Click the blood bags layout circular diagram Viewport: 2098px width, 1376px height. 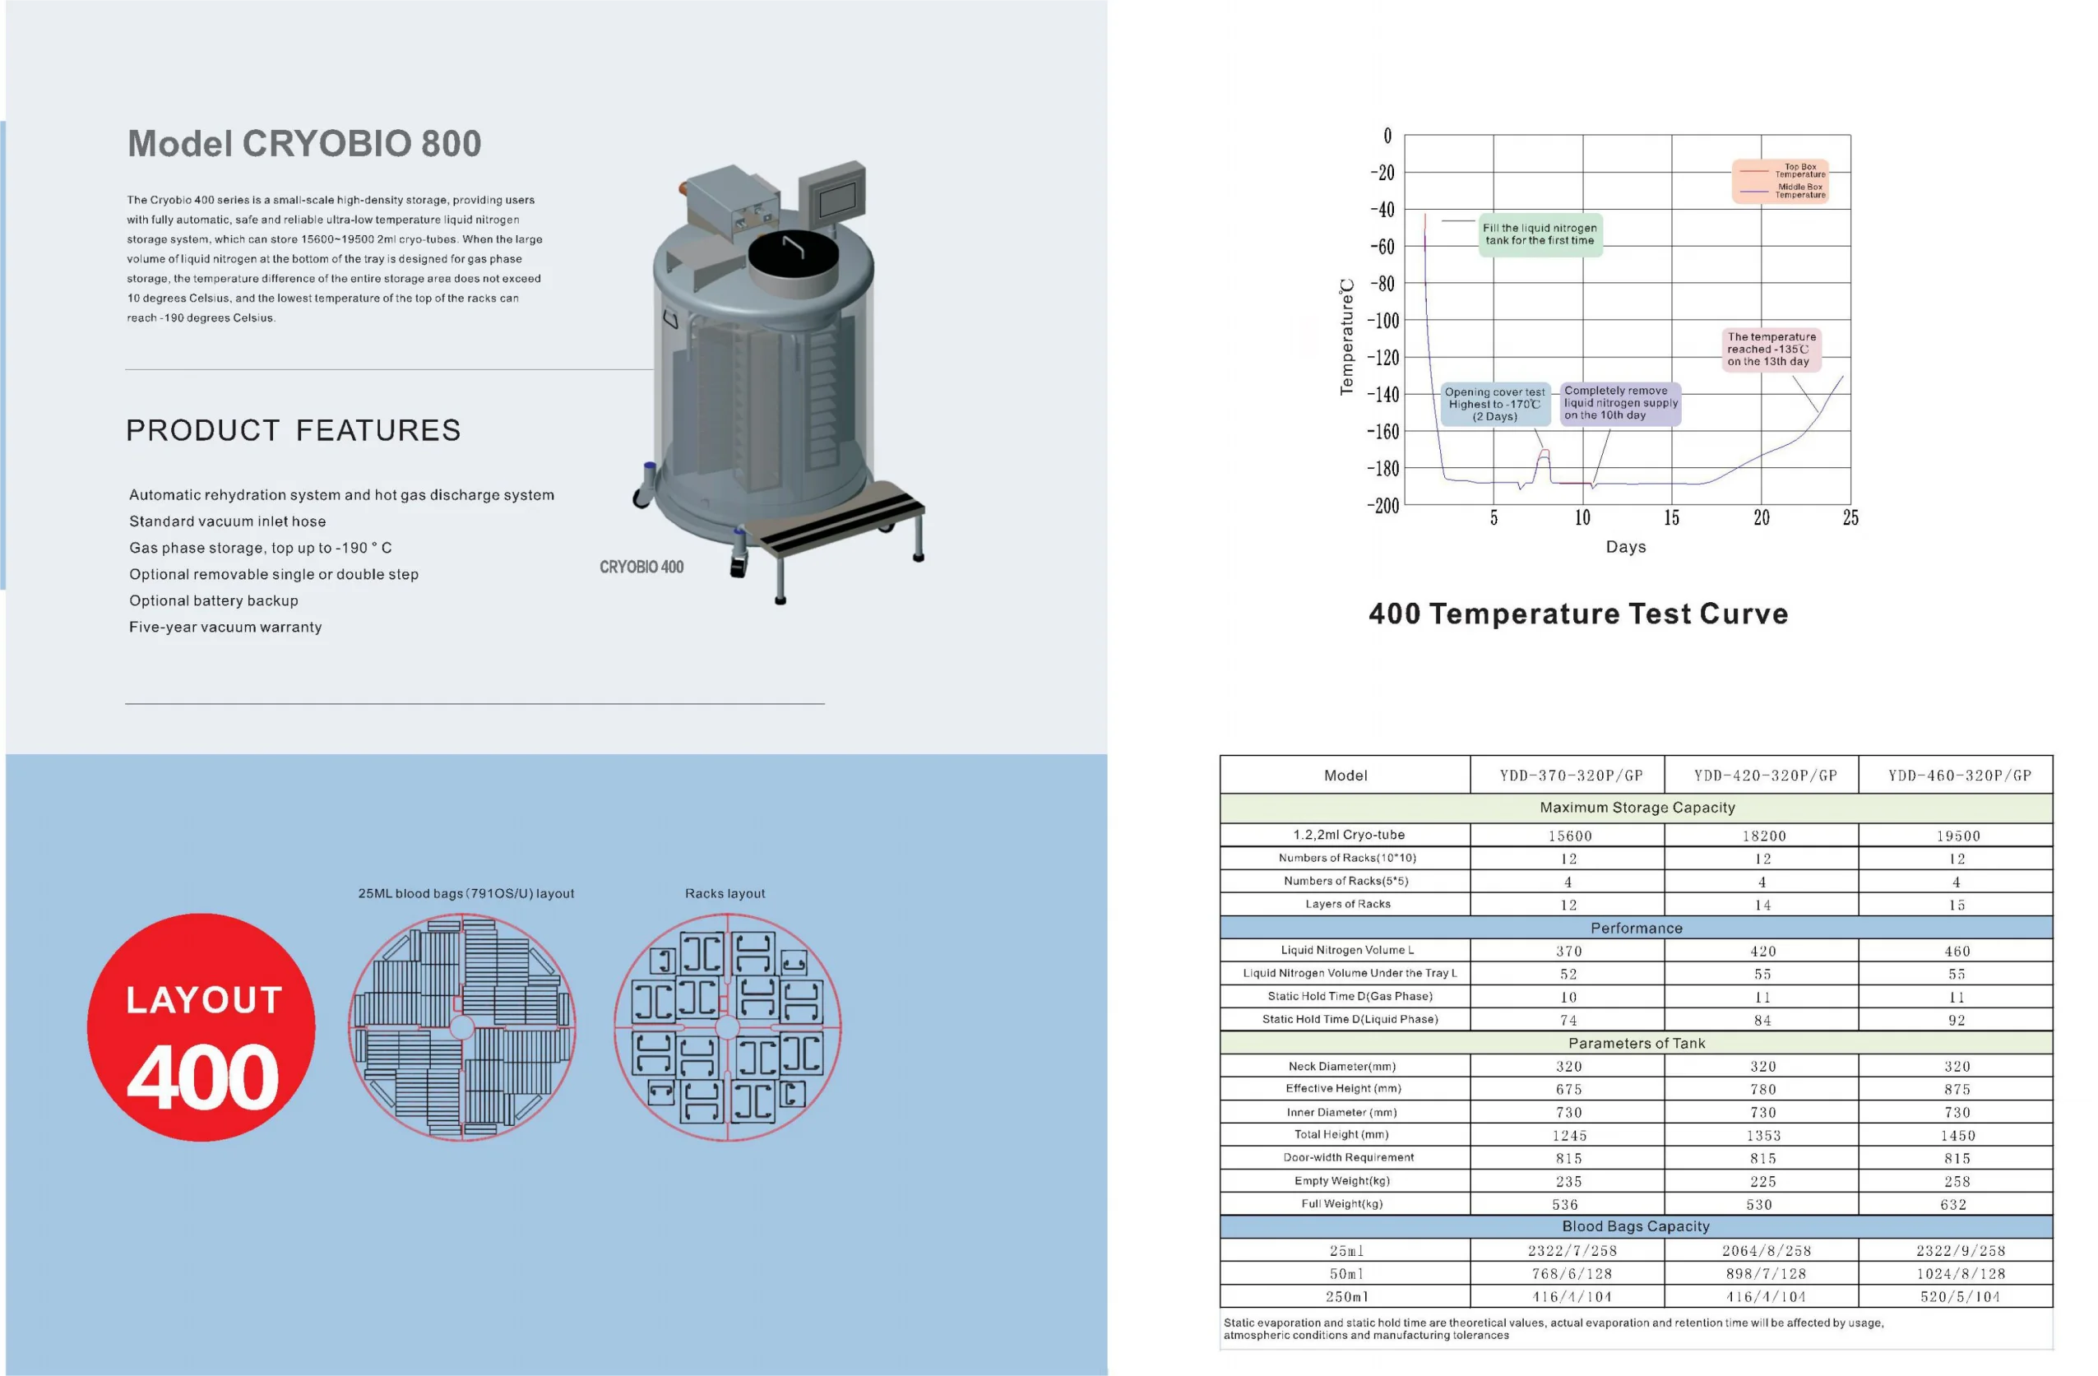[x=463, y=1028]
